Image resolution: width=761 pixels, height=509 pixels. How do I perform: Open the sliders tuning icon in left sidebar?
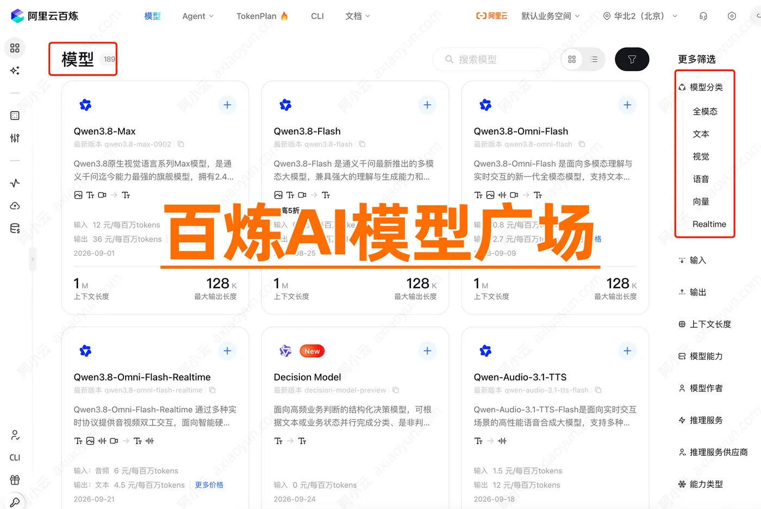[15, 138]
